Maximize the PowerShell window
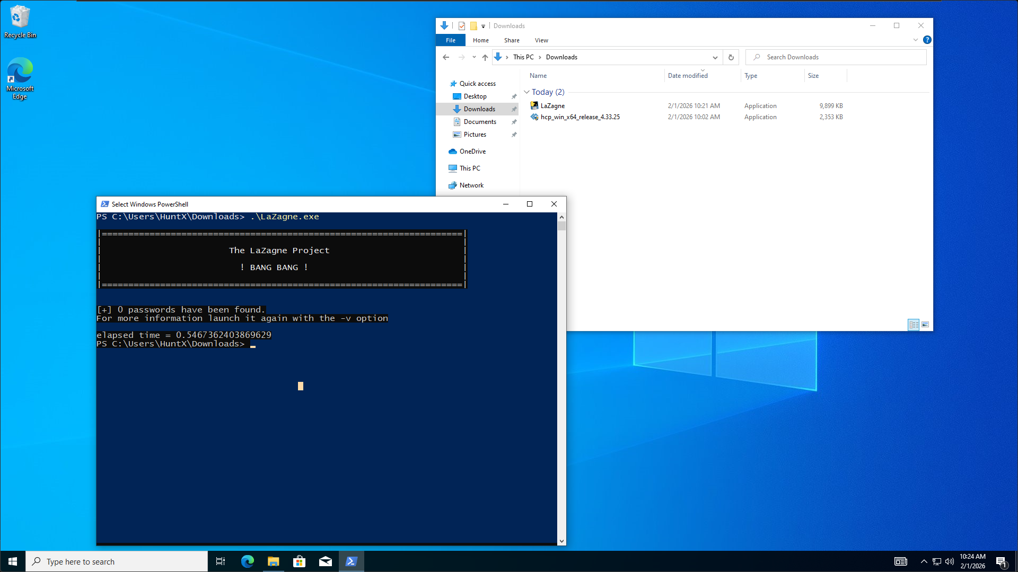The height and width of the screenshot is (572, 1018). (x=530, y=204)
